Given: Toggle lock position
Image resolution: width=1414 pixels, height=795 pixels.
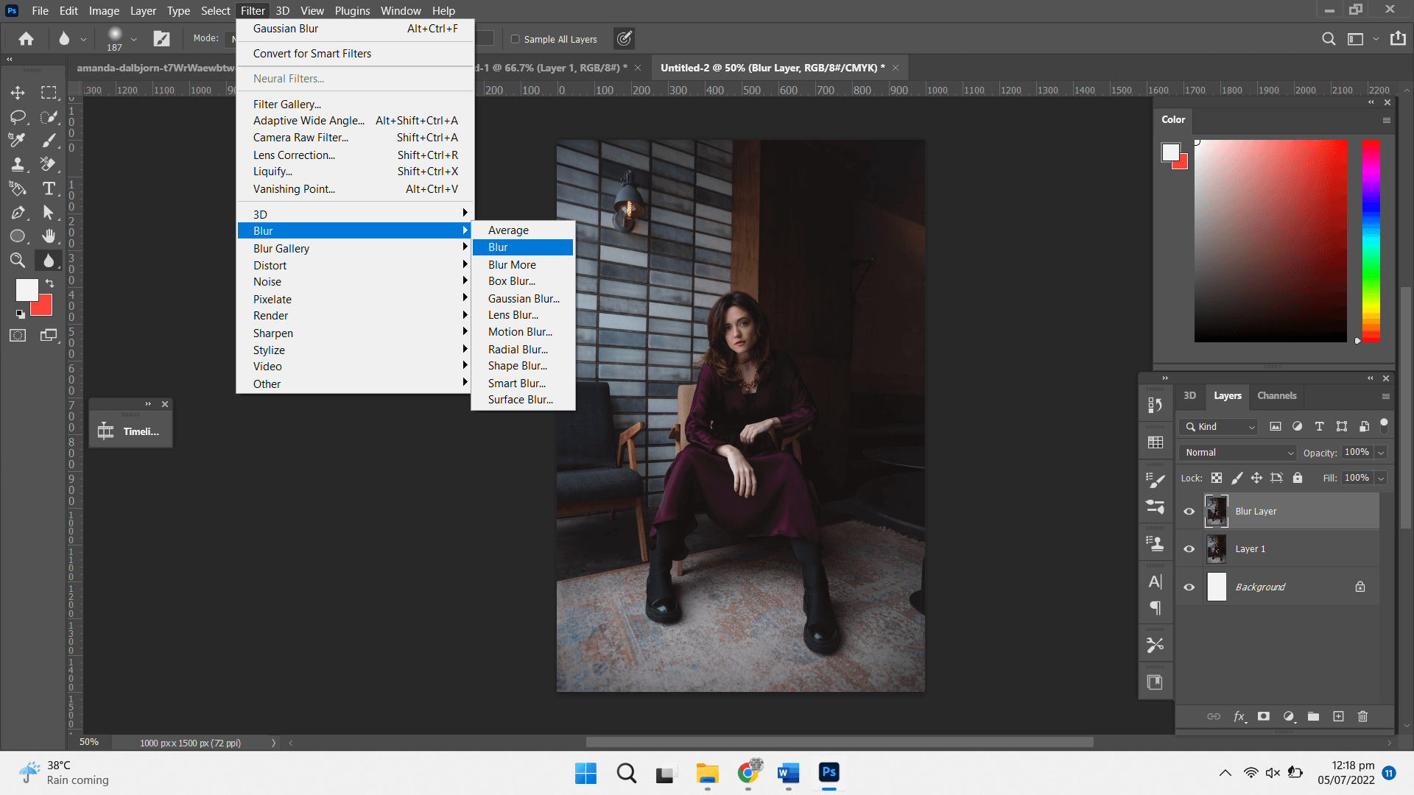Looking at the screenshot, I should 1256,478.
